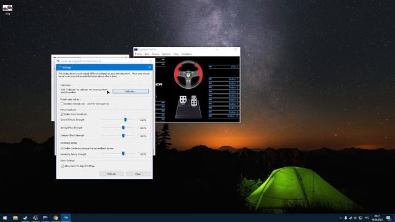Viewport: 395px width, 222px height.
Task: Click the Logitech Profiler title bar icon
Action: pos(136,49)
